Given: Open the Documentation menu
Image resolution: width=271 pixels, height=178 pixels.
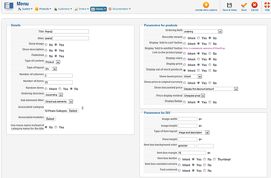Looking at the screenshot, I should point(120,9).
